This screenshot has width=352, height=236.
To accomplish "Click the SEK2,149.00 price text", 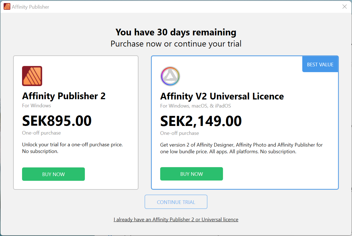I will pyautogui.click(x=201, y=121).
